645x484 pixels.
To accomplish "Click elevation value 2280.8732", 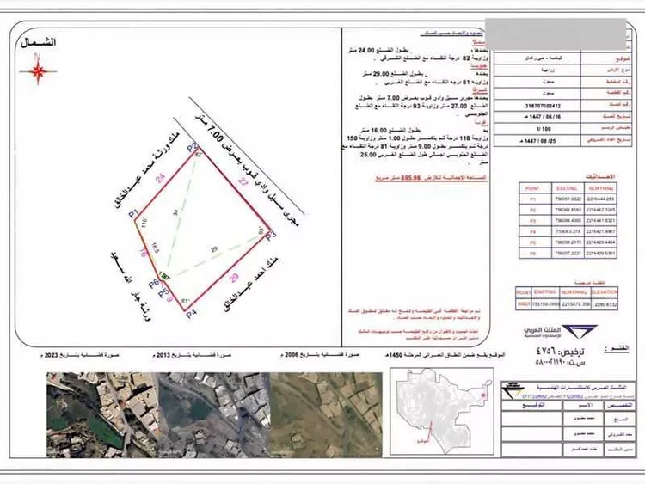I will [604, 304].
